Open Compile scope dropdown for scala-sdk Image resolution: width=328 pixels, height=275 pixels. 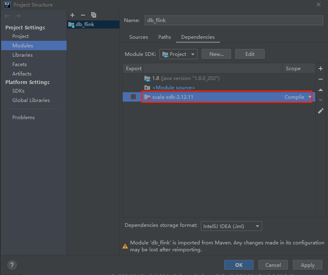point(310,97)
